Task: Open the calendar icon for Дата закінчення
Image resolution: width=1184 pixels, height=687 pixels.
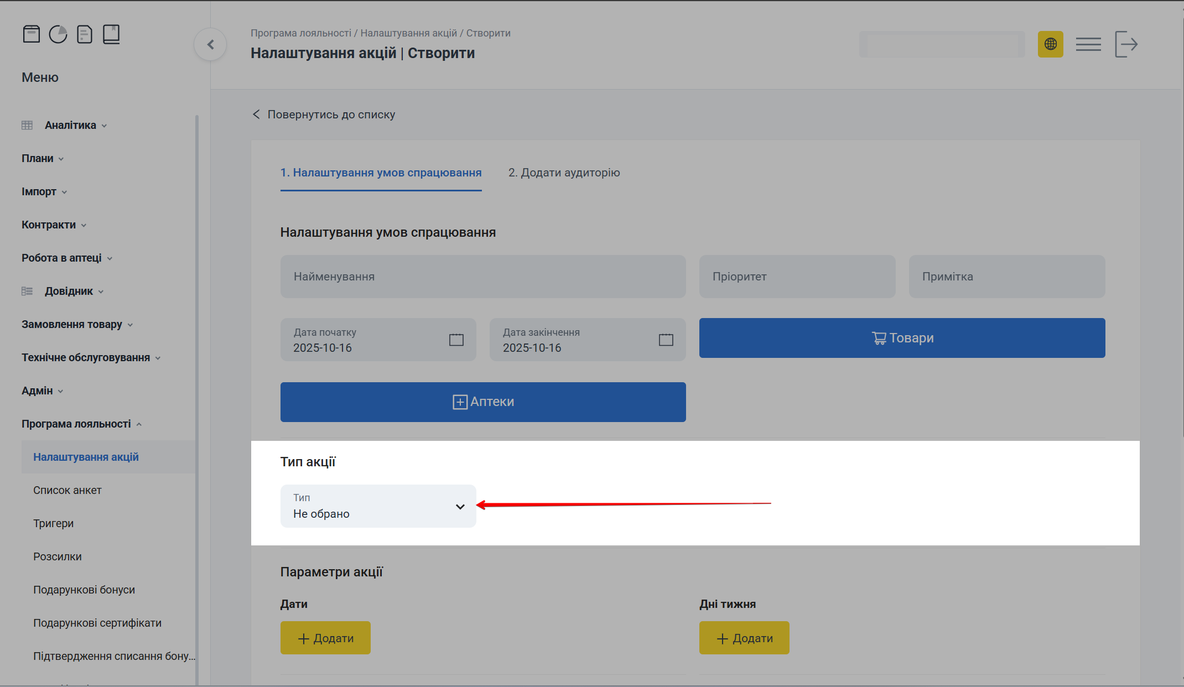Action: 666,340
